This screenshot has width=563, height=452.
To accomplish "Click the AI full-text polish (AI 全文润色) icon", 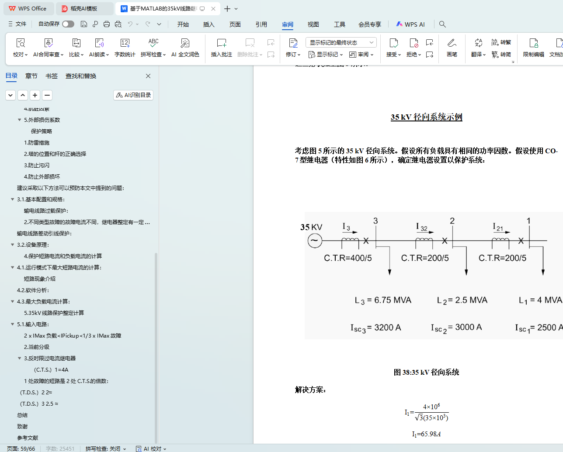I will click(x=185, y=43).
